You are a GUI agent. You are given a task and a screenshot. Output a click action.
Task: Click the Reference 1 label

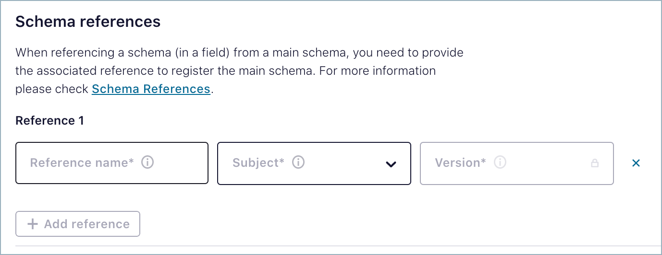49,121
